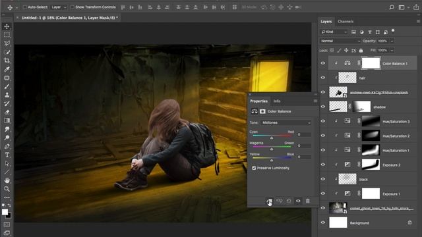The image size is (422, 237).
Task: Hide the Color Balance 1 layer
Action: pos(323,63)
